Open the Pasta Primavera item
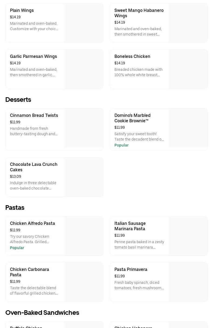This screenshot has height=328, width=217. [x=131, y=270]
